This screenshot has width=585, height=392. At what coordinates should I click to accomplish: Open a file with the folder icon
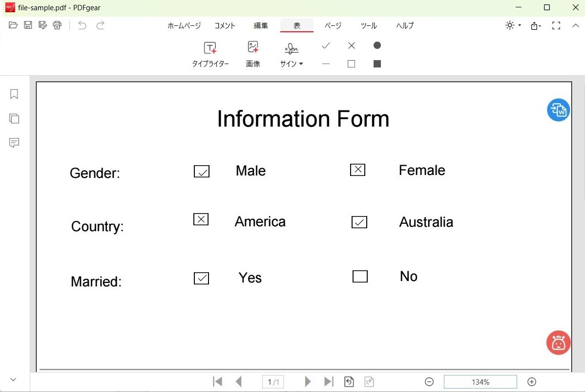(x=13, y=25)
